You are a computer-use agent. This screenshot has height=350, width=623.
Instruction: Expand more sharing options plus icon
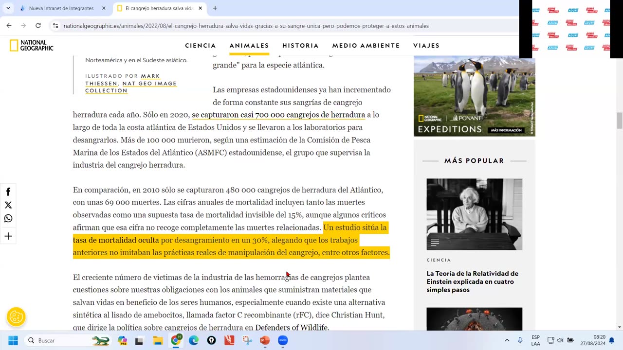coord(8,236)
